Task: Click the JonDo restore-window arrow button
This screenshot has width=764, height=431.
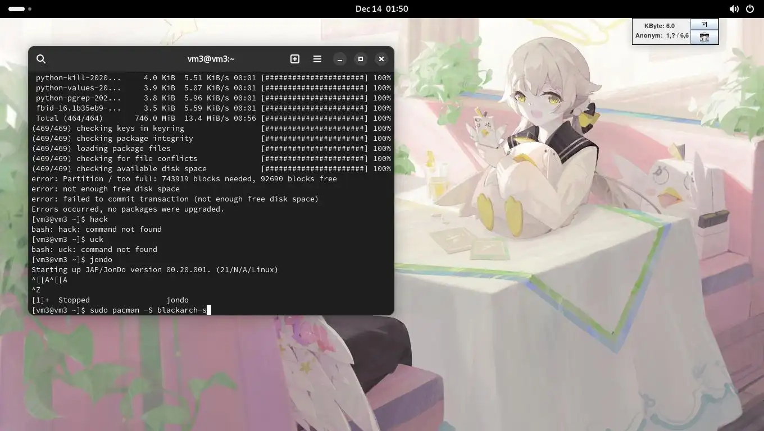Action: point(704,25)
